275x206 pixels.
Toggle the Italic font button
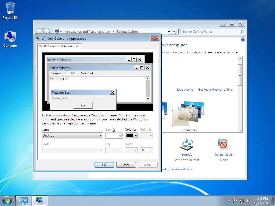(x=150, y=150)
